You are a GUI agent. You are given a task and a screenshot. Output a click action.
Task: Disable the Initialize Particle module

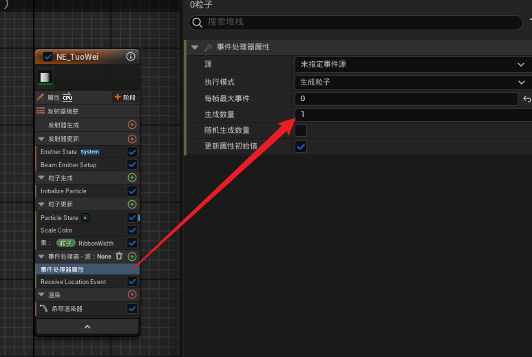click(132, 191)
